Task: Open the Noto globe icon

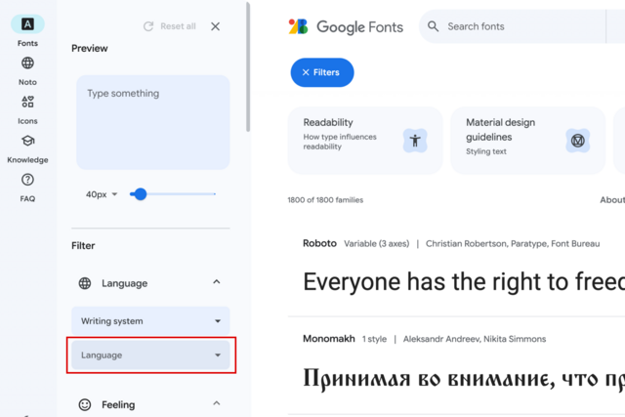Action: point(27,63)
